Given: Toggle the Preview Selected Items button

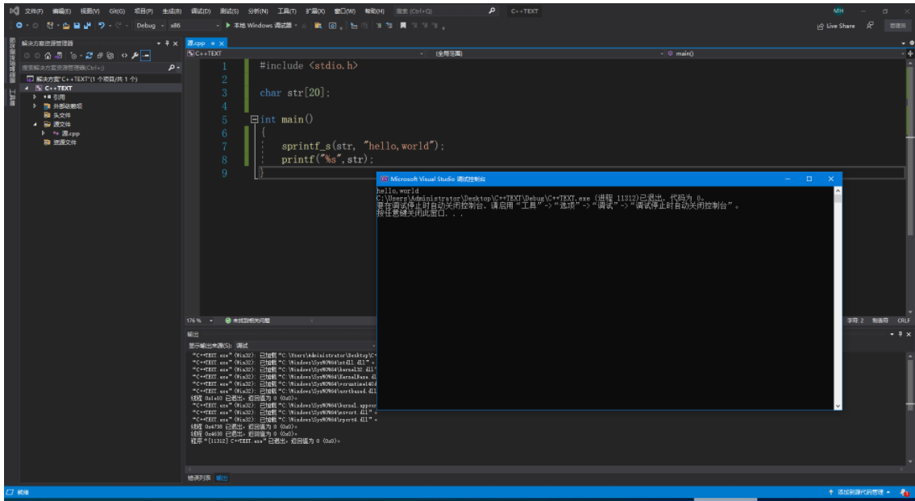Looking at the screenshot, I should click(x=146, y=56).
